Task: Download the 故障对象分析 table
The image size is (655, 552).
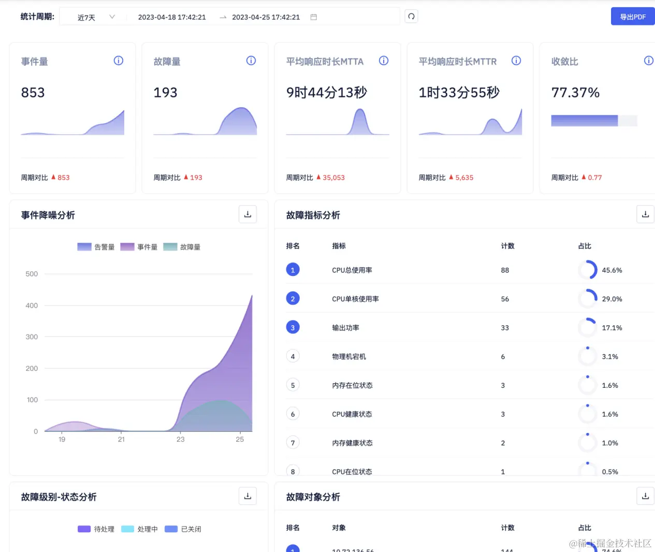Action: click(x=645, y=496)
